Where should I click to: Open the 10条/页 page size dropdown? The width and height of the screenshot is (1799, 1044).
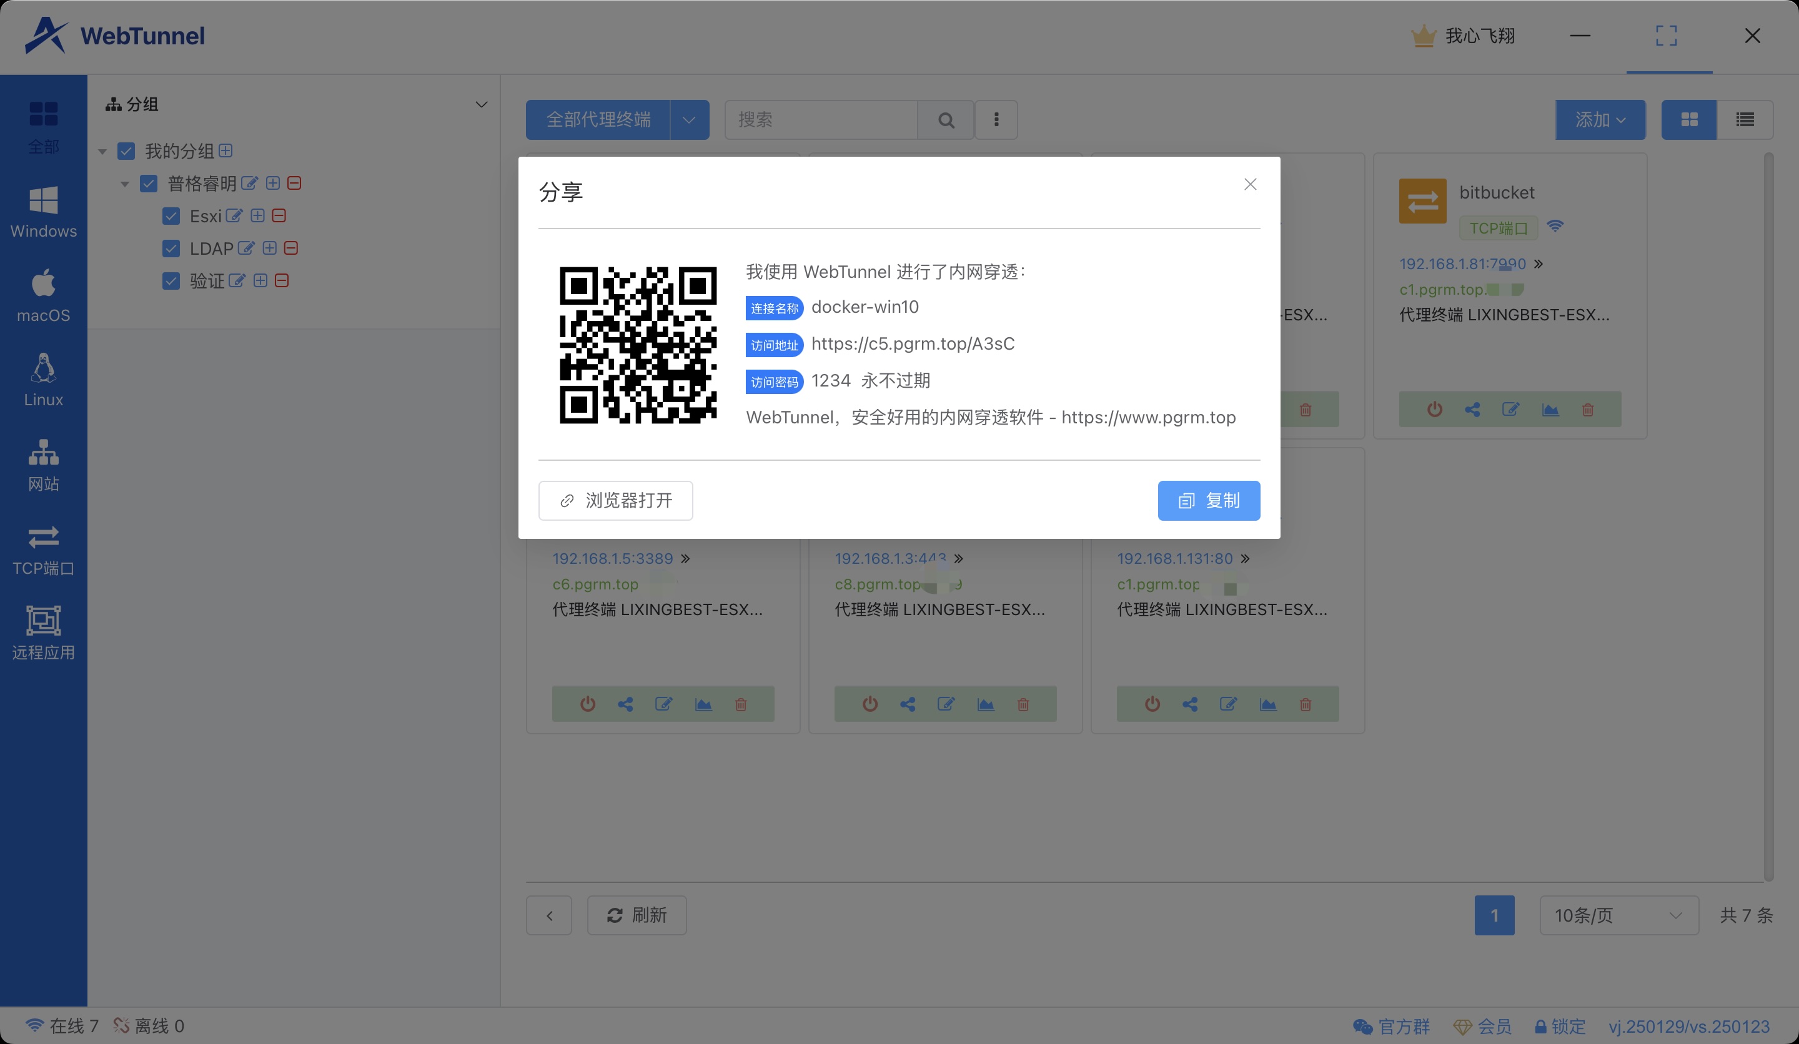coord(1619,915)
